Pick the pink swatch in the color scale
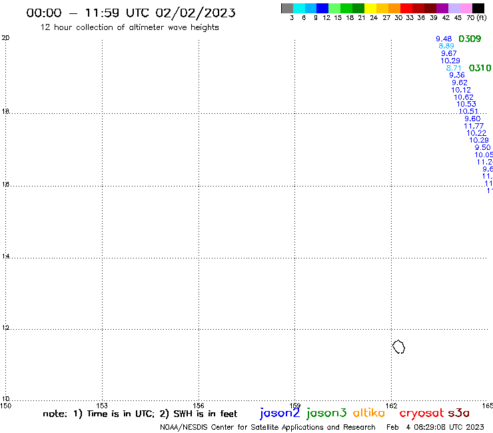 click(x=466, y=8)
